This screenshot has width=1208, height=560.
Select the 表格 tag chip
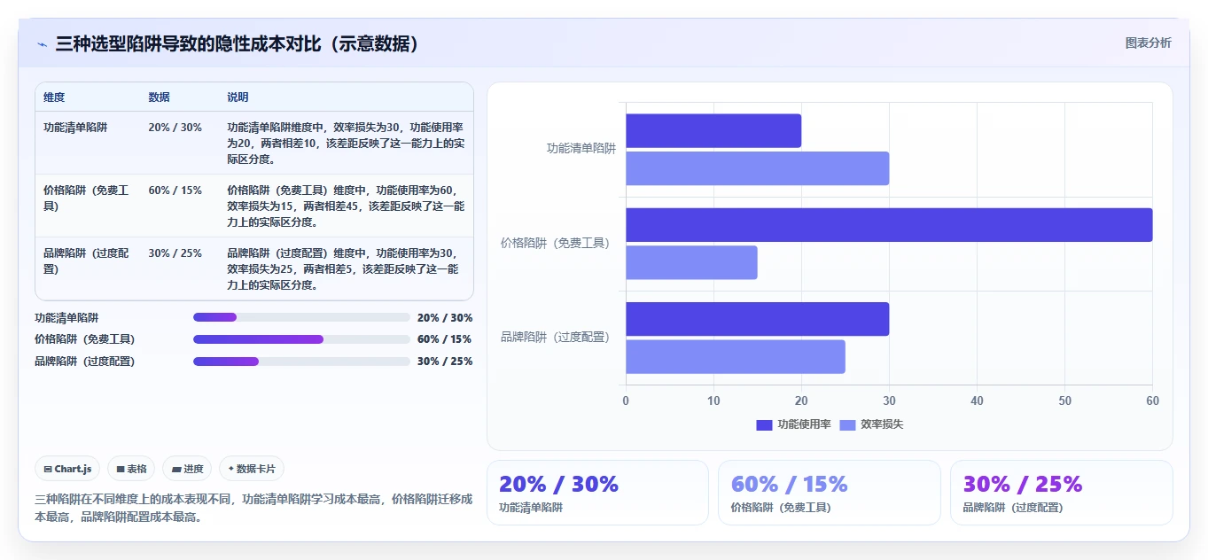point(131,469)
